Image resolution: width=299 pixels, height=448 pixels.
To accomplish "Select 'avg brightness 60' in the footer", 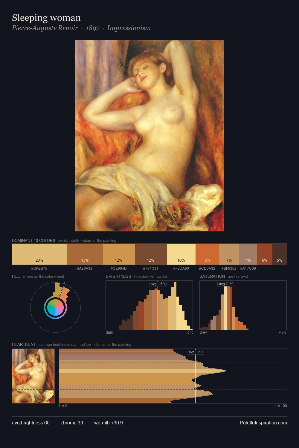I will click(31, 423).
